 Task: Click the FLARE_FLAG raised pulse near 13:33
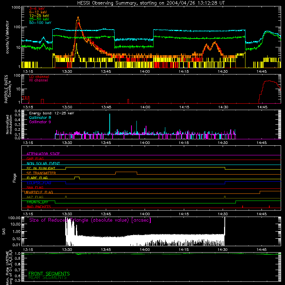pos(77,177)
